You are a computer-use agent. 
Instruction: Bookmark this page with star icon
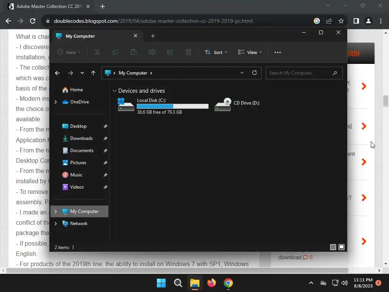[x=341, y=21]
